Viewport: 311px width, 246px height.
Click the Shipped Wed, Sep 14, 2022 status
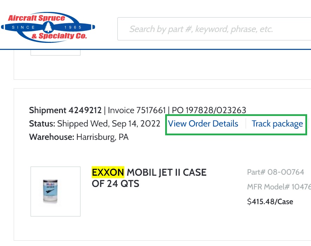(x=109, y=124)
